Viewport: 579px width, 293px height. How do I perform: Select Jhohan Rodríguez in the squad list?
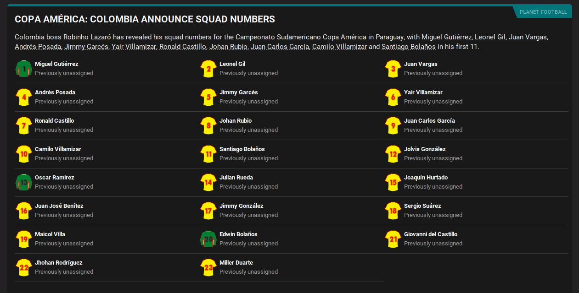pyautogui.click(x=58, y=263)
